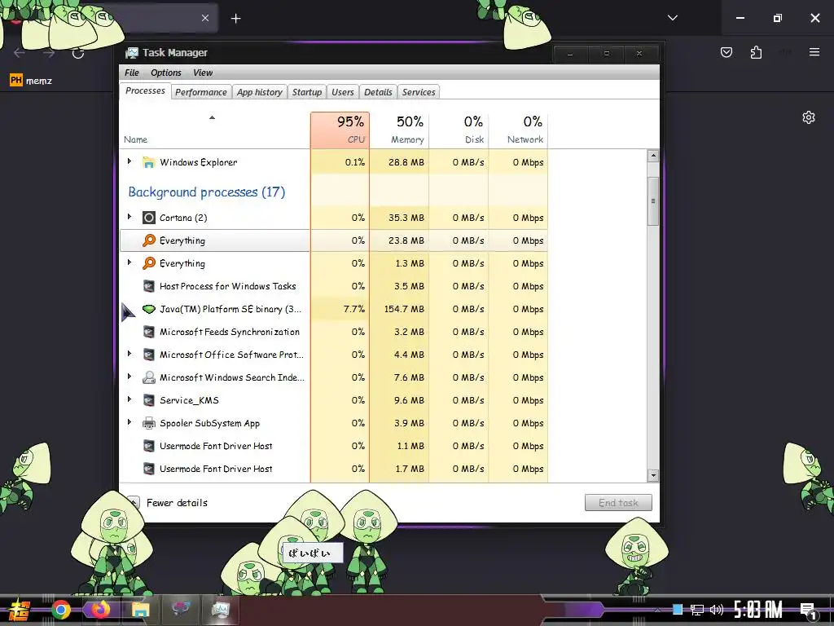The width and height of the screenshot is (834, 626).
Task: Click the Spooler SubSystem App printer icon
Action: pos(149,424)
